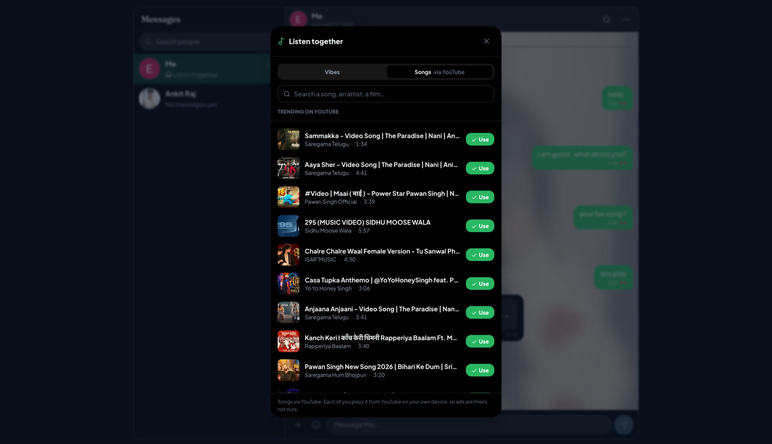Open the Kanch Keri thumbnail
This screenshot has width=772, height=444.
[288, 342]
